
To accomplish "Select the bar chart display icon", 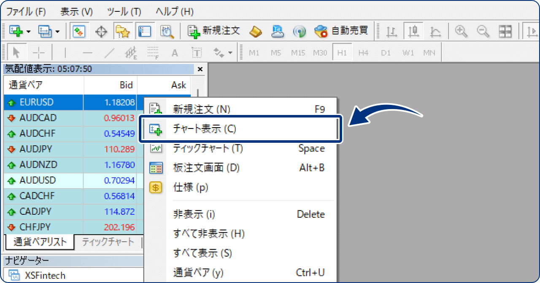I will [x=392, y=31].
